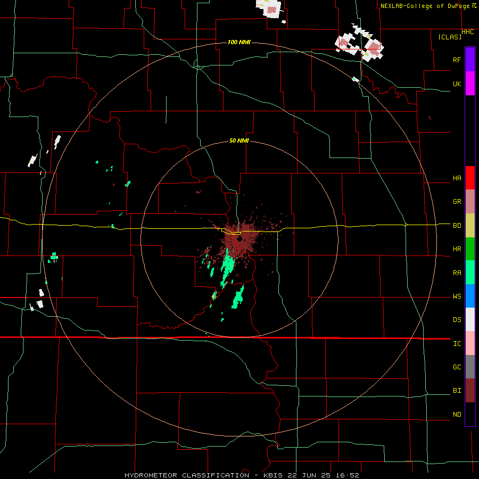Click the RF legend label

pyautogui.click(x=457, y=60)
